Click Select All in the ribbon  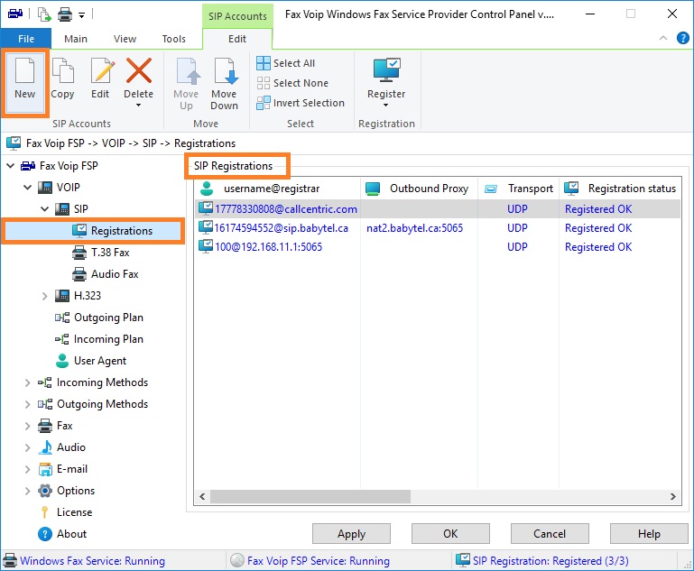286,63
